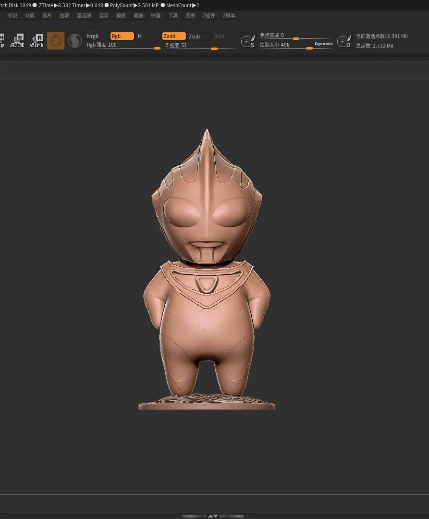Open the Z脚本 (ZScript) menu
429x519 pixels.
(x=229, y=15)
